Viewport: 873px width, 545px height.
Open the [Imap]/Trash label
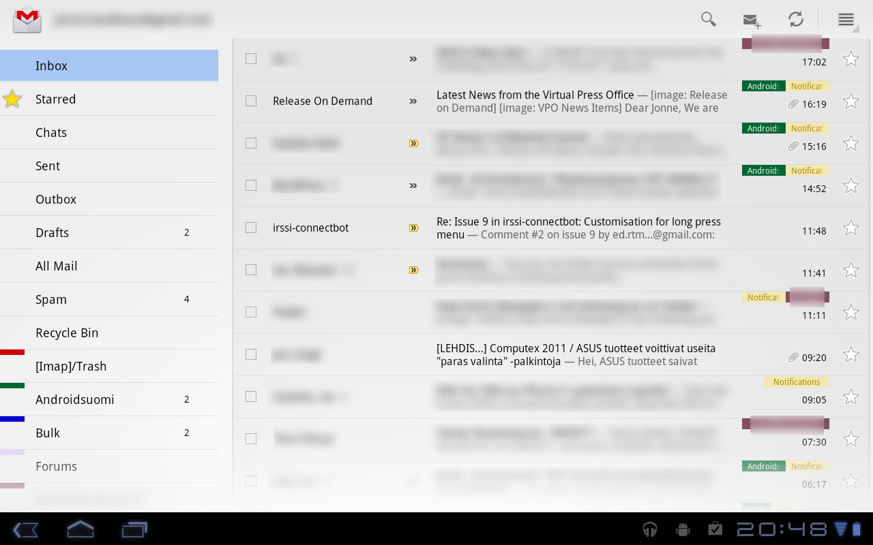[109, 367]
